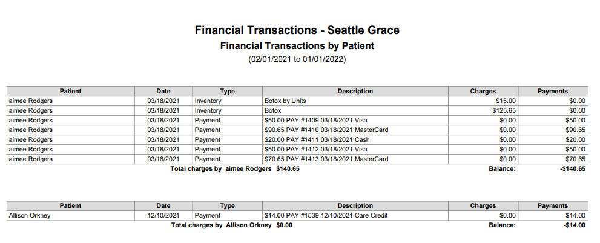Click the Description header in first table
600x243 pixels.
(x=355, y=92)
